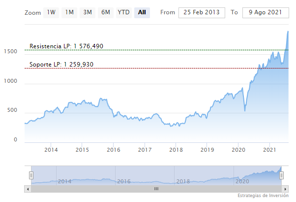This screenshot has height=202, width=296.
Task: Click the 2018 label in navigator
Action: point(183,182)
